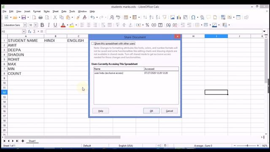Open the Tools menu
Screen dimensions: 270x152
[72, 11]
